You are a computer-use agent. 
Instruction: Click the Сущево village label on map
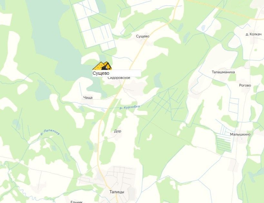(142, 36)
